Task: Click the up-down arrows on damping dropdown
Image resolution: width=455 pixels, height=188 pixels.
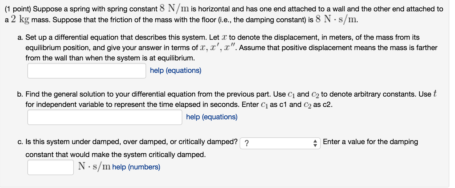Action: 315,143
